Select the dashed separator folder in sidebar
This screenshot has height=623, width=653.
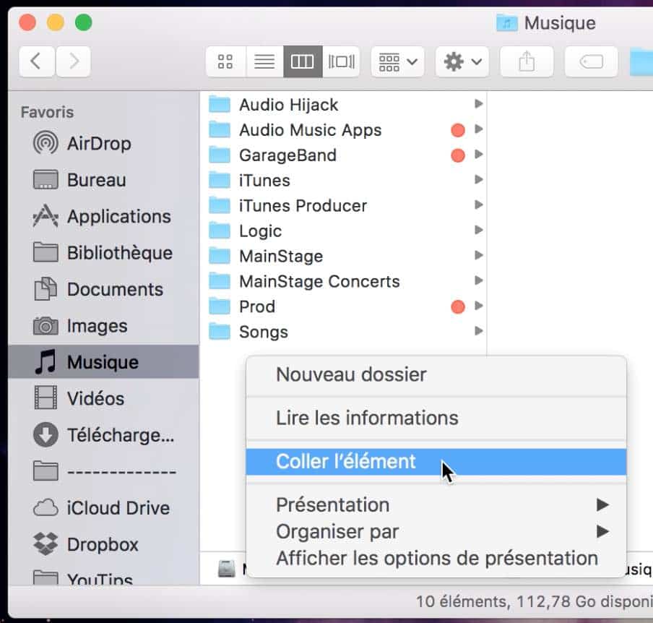(103, 472)
